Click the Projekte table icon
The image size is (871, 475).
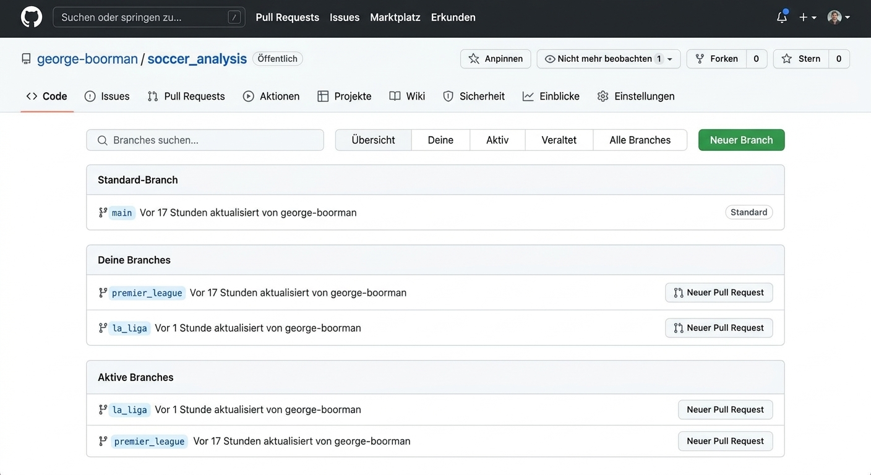[323, 96]
